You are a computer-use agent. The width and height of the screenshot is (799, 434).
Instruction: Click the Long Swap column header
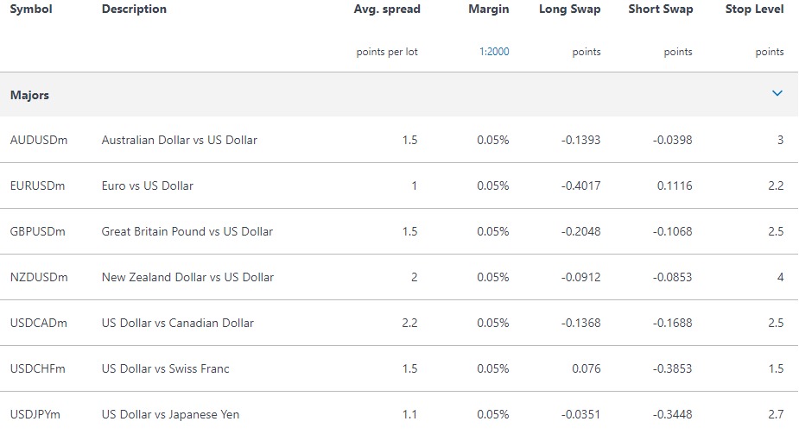coord(570,9)
